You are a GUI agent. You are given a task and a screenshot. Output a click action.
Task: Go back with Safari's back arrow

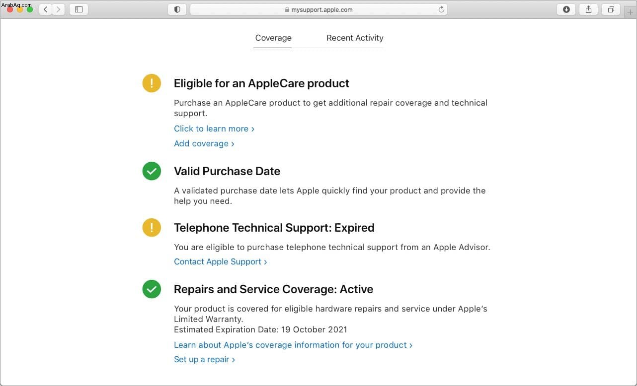[45, 9]
